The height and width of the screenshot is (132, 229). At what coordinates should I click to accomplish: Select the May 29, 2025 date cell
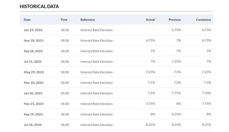(x=34, y=72)
